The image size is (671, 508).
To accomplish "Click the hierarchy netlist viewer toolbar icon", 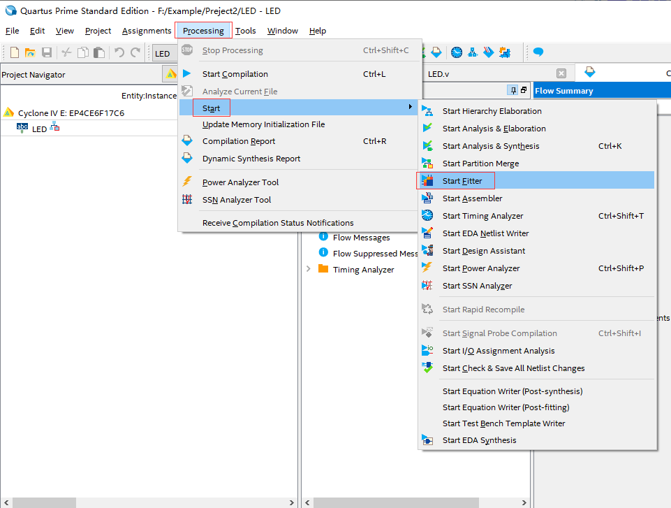I will [x=473, y=52].
